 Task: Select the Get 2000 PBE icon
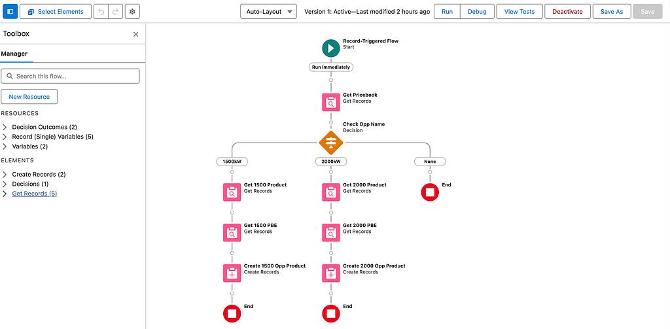point(331,232)
